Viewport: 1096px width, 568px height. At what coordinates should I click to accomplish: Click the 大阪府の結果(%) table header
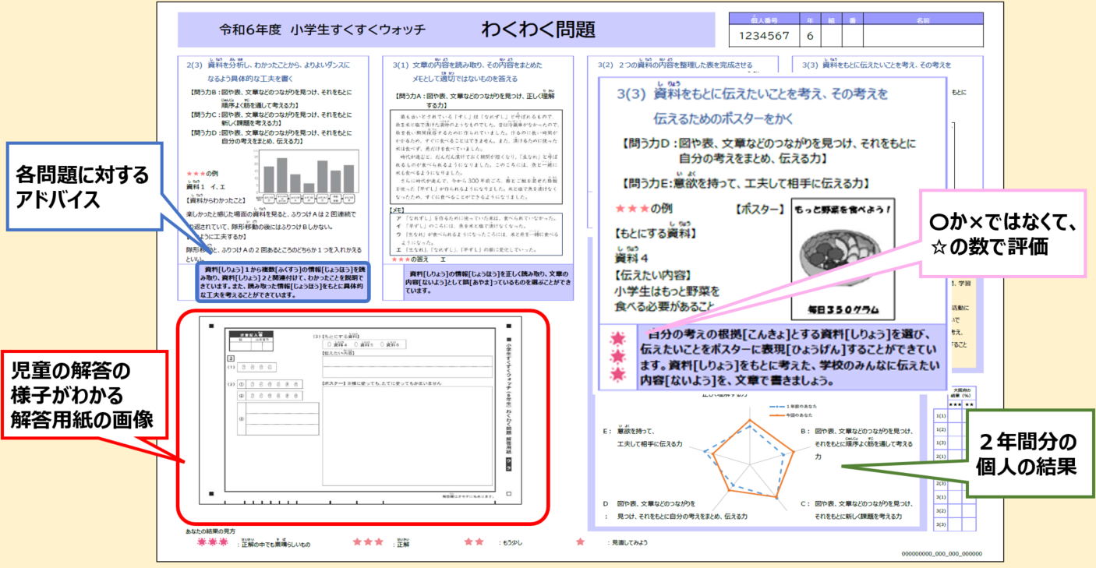click(963, 392)
